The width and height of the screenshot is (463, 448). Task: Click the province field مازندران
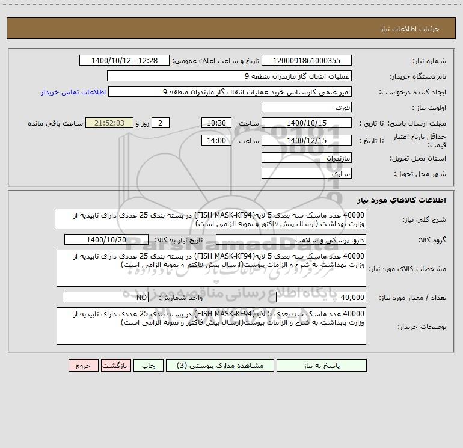point(307,158)
